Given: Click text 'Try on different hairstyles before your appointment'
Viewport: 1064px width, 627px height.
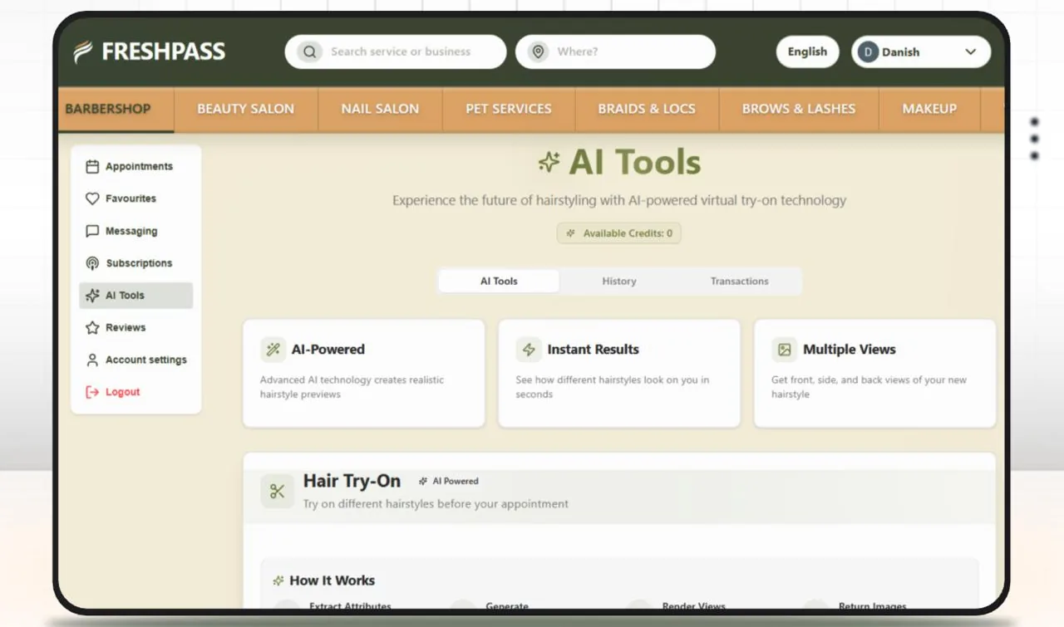Looking at the screenshot, I should point(436,504).
